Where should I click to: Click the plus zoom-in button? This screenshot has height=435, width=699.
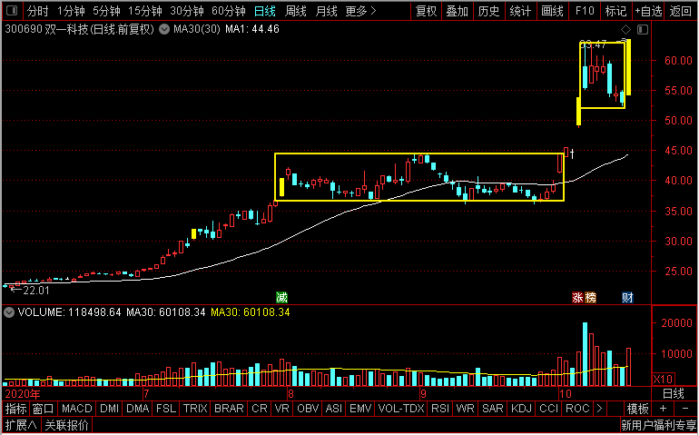click(664, 409)
